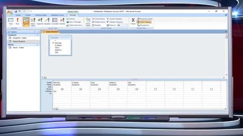Open All Tables navigation dropdown

[35, 32]
